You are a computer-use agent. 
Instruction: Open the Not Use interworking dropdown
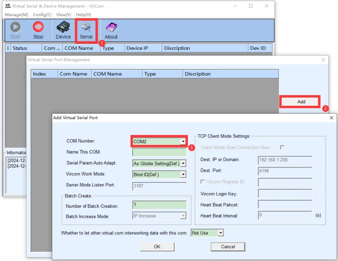(220, 232)
